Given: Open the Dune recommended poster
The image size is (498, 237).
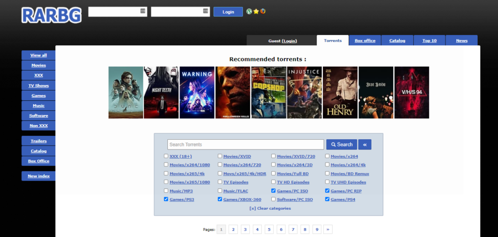Looking at the screenshot, I should point(126,92).
